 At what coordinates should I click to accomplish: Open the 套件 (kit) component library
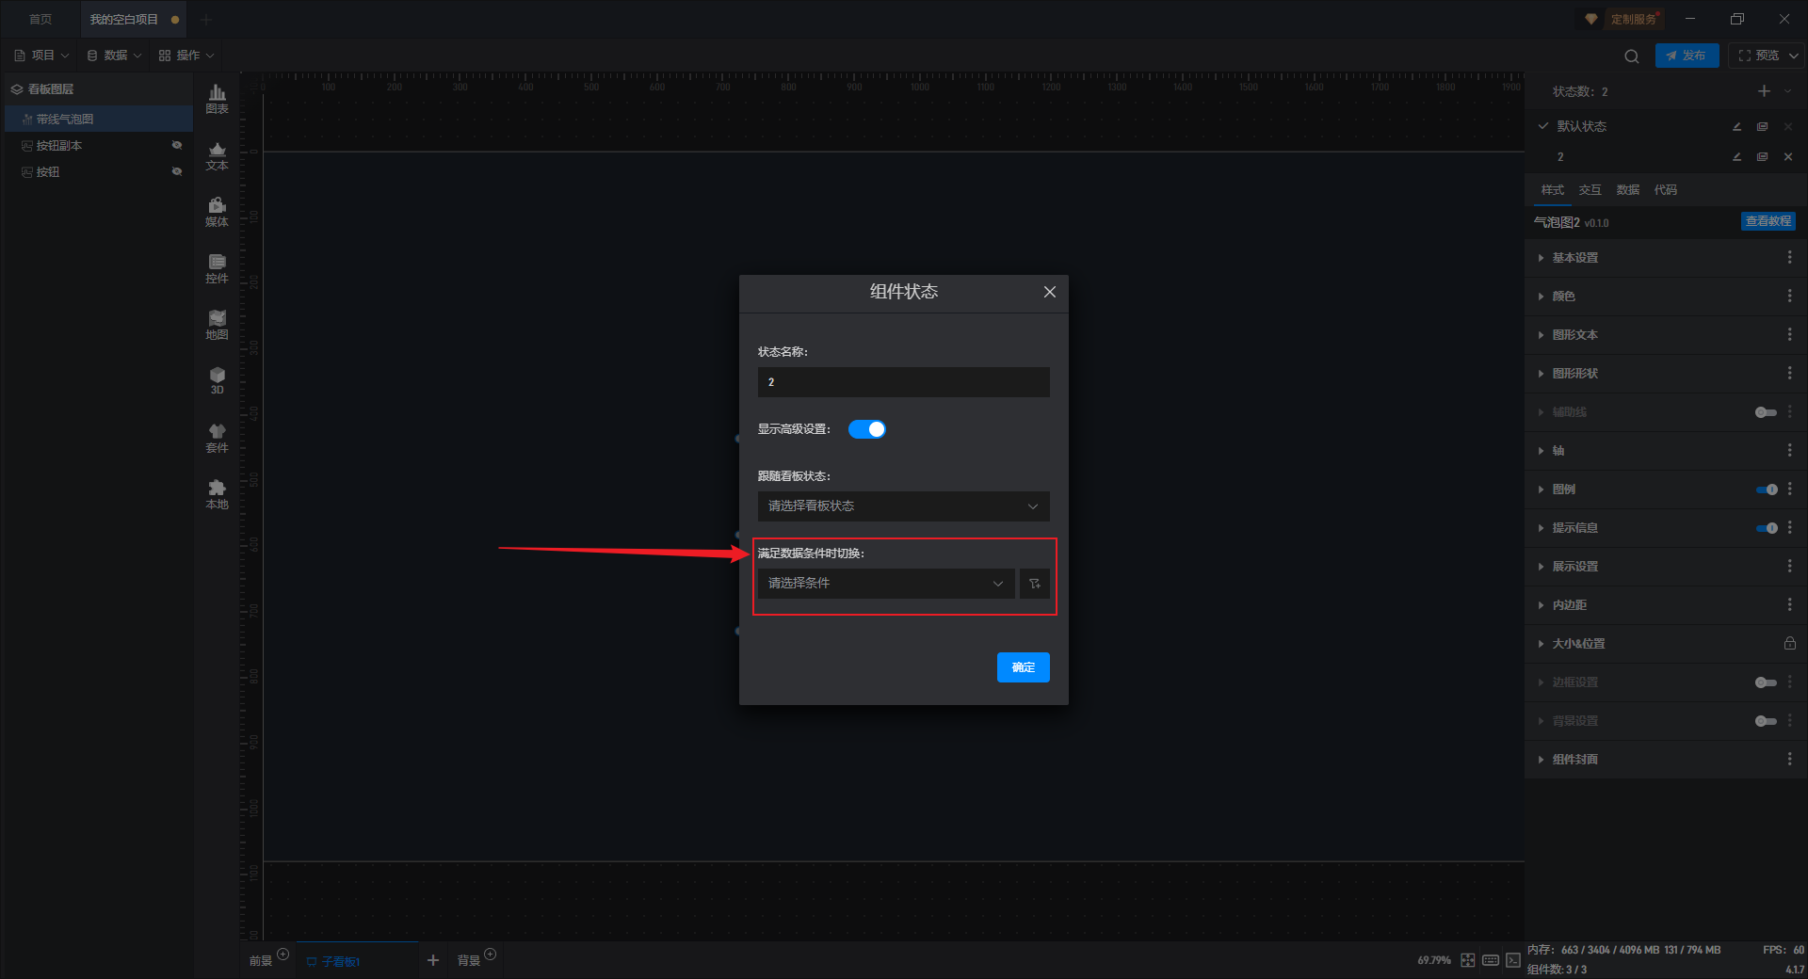(217, 438)
